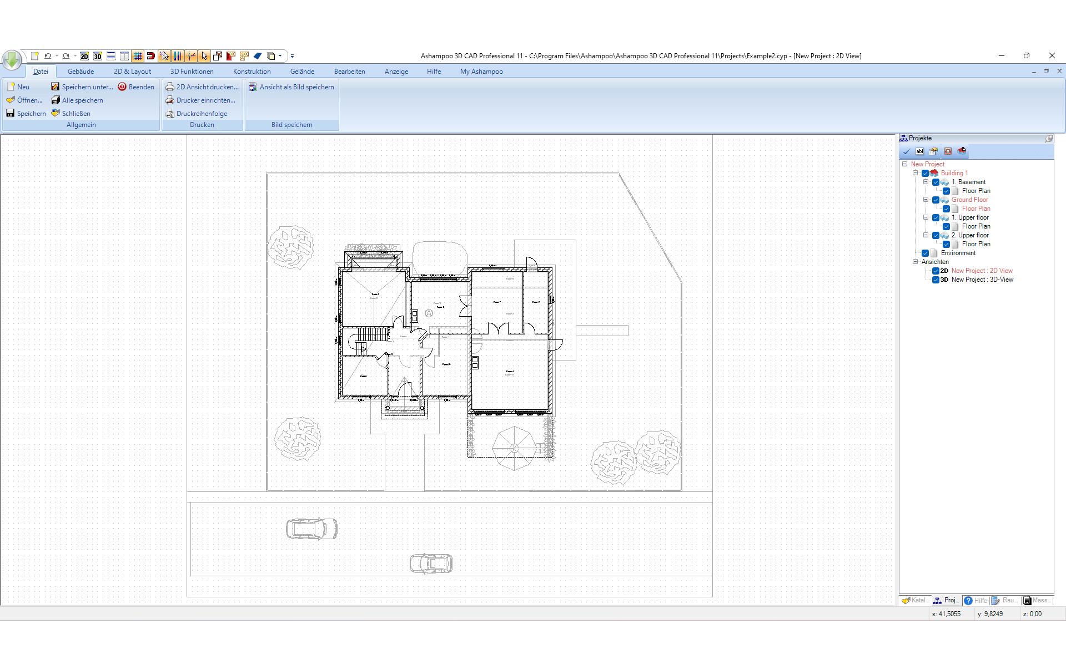Toggle the 3D-View checkbox under Ansichten
The image size is (1066, 670).
coord(936,280)
